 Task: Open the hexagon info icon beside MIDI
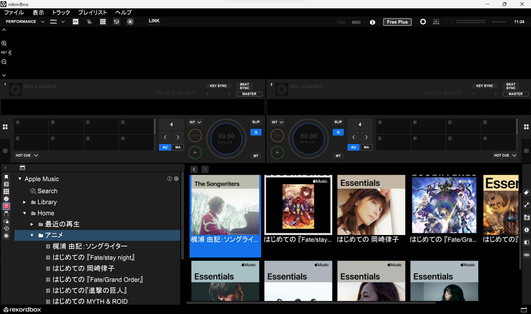click(x=372, y=22)
